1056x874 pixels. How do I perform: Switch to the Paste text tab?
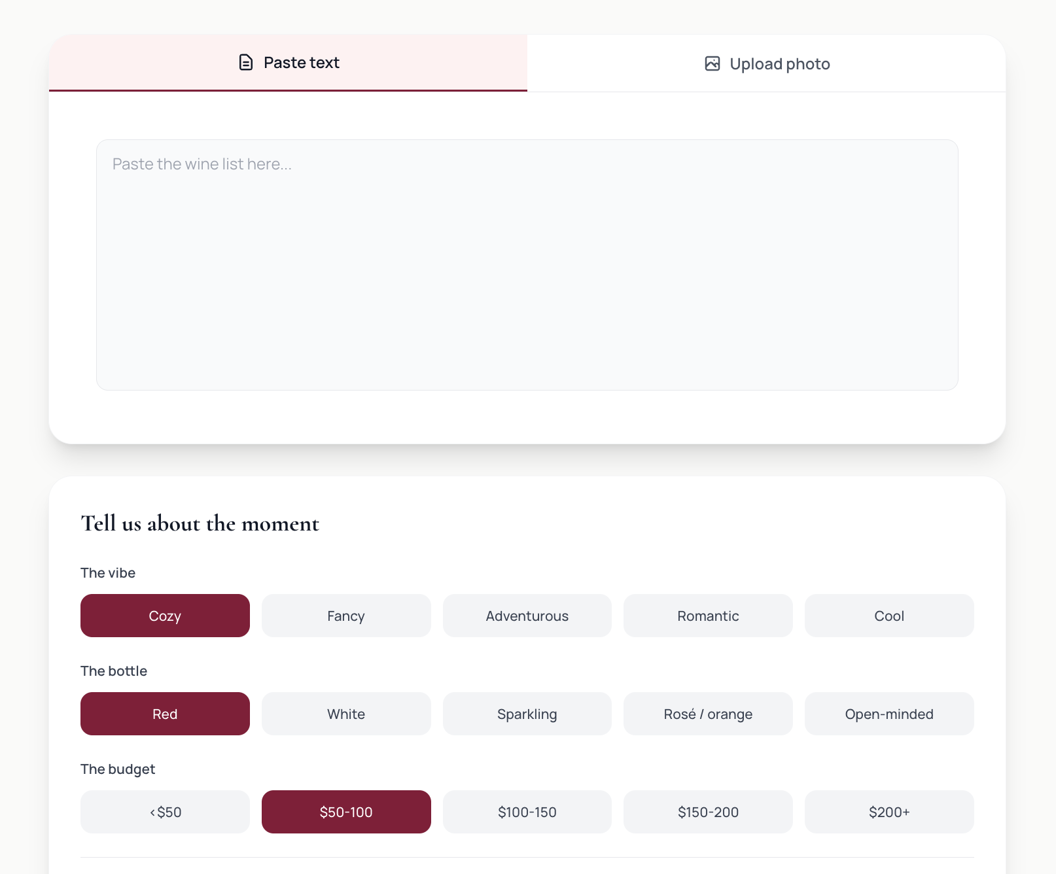pyautogui.click(x=288, y=62)
